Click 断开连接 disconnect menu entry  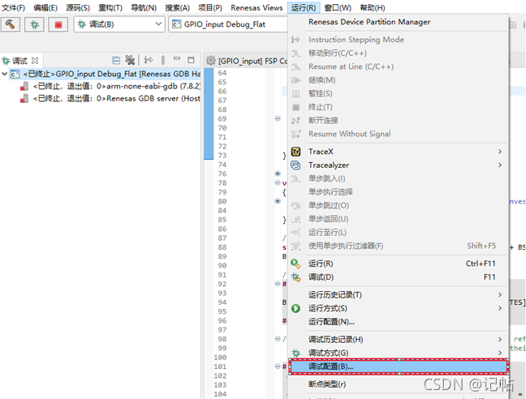click(399, 120)
